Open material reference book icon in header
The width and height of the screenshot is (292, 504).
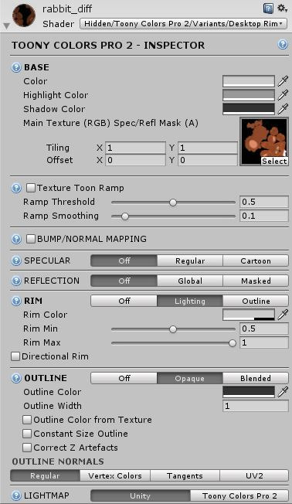(x=268, y=9)
